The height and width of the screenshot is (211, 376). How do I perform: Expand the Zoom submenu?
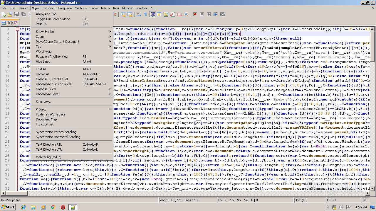point(72,37)
